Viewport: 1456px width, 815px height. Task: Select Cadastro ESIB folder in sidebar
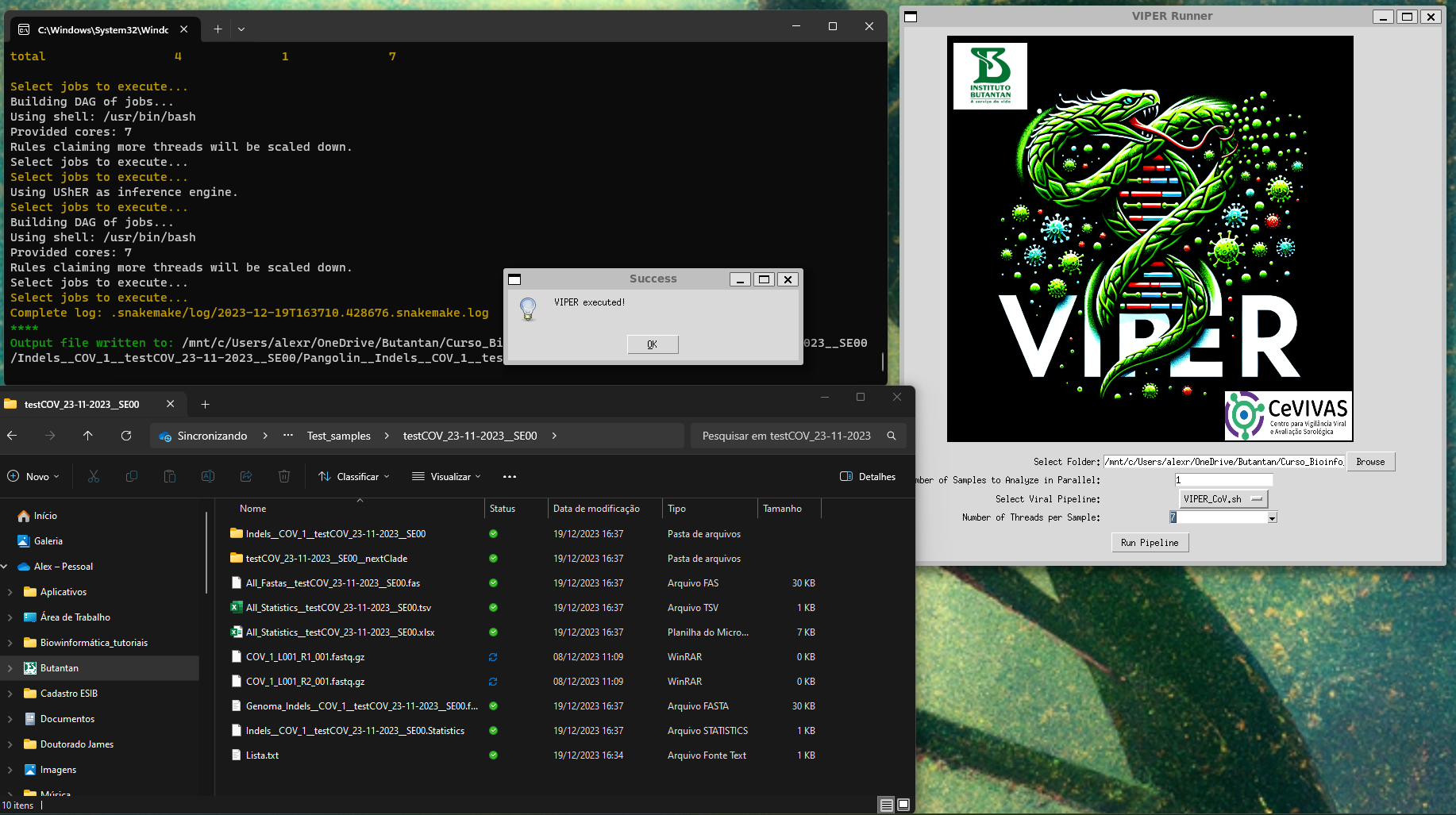68,694
